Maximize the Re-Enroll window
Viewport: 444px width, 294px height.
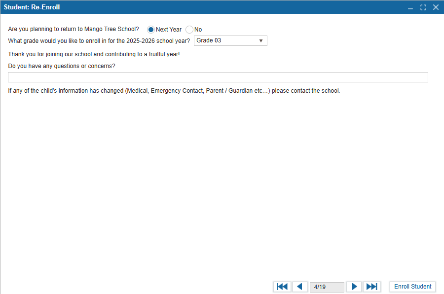point(423,7)
